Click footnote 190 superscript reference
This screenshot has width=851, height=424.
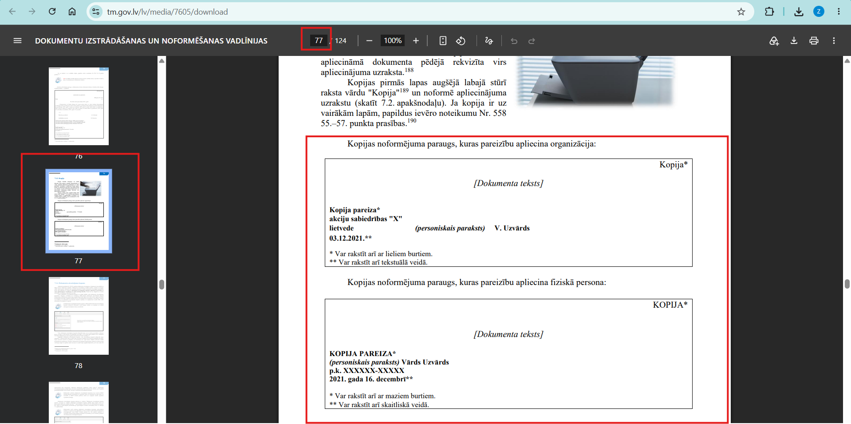click(412, 121)
